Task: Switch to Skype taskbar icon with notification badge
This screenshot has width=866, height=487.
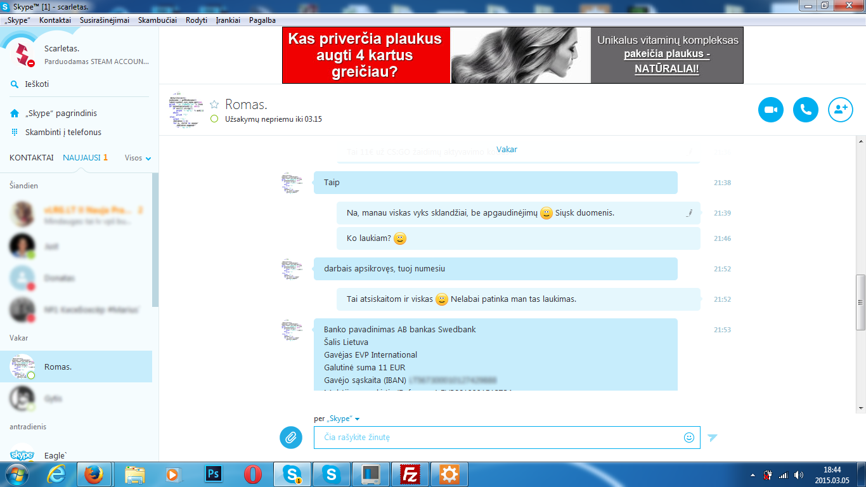Action: point(292,474)
